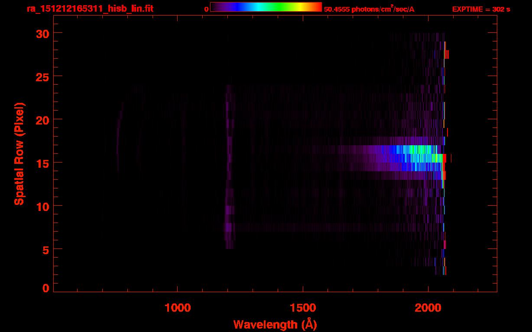Image resolution: width=532 pixels, height=332 pixels.
Task: Click the rainbow color scale bar
Action: 266,7
